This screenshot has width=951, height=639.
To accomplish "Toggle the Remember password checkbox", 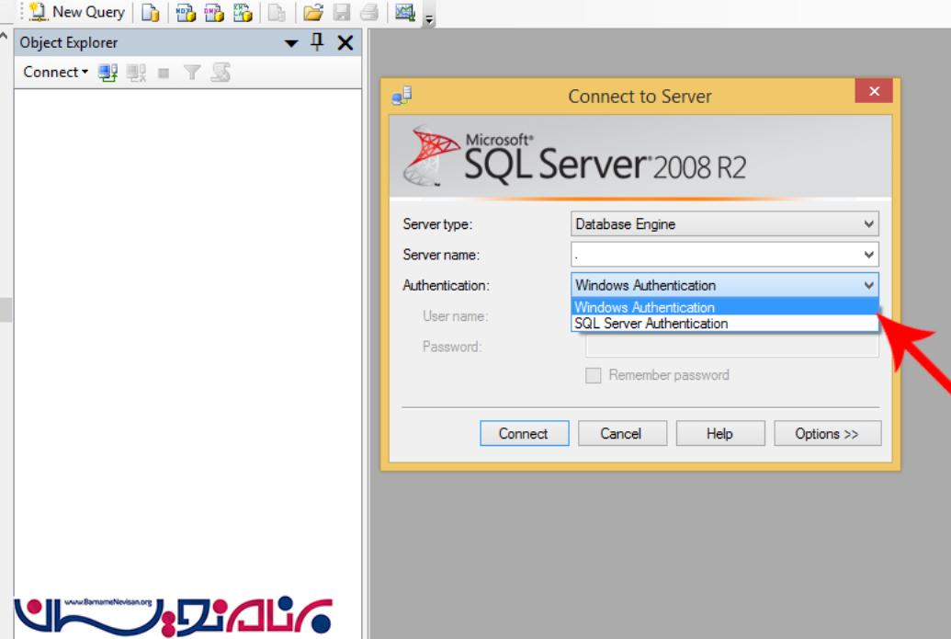I will click(594, 375).
